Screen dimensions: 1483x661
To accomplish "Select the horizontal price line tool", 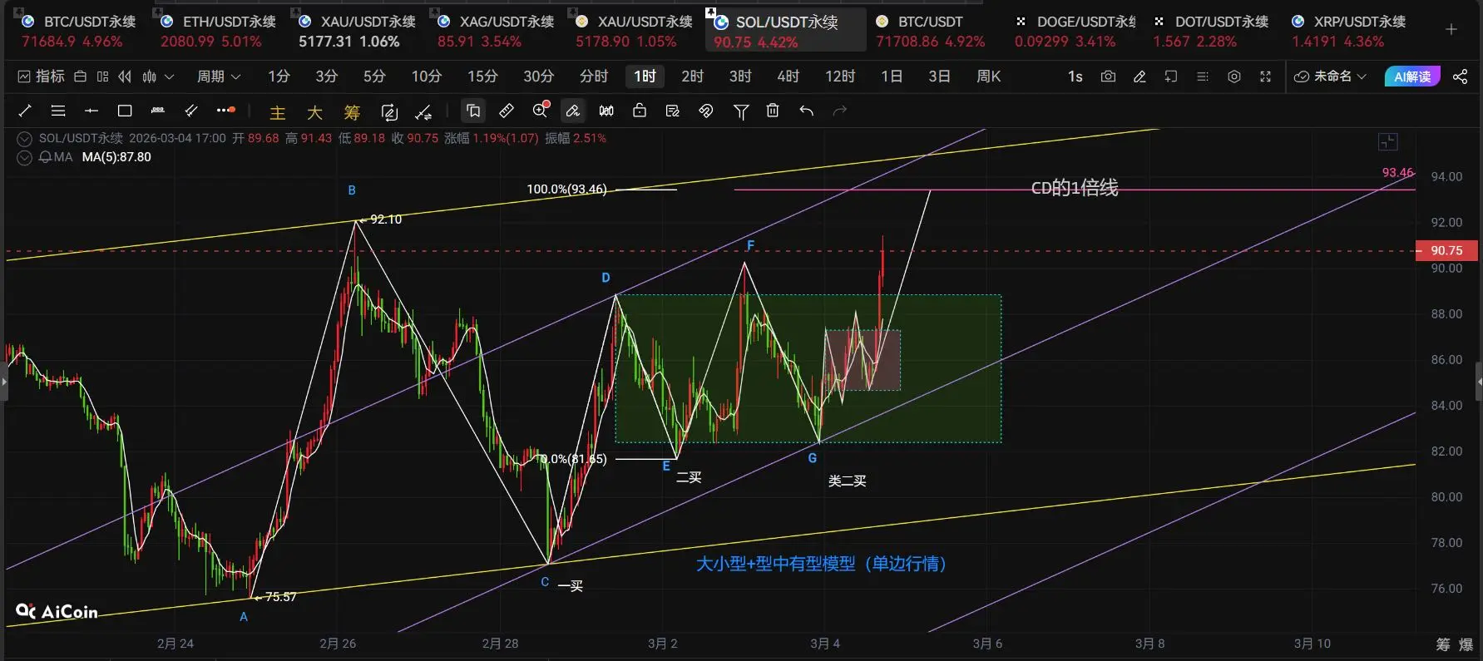I will click(x=91, y=111).
